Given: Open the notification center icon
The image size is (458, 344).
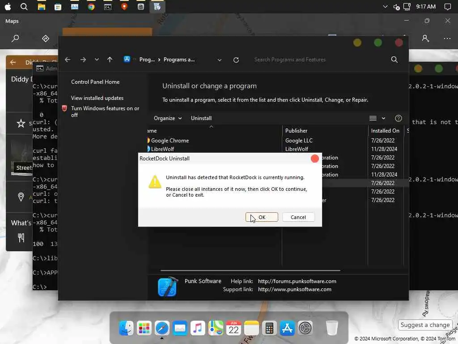Looking at the screenshot, I should point(447,7).
